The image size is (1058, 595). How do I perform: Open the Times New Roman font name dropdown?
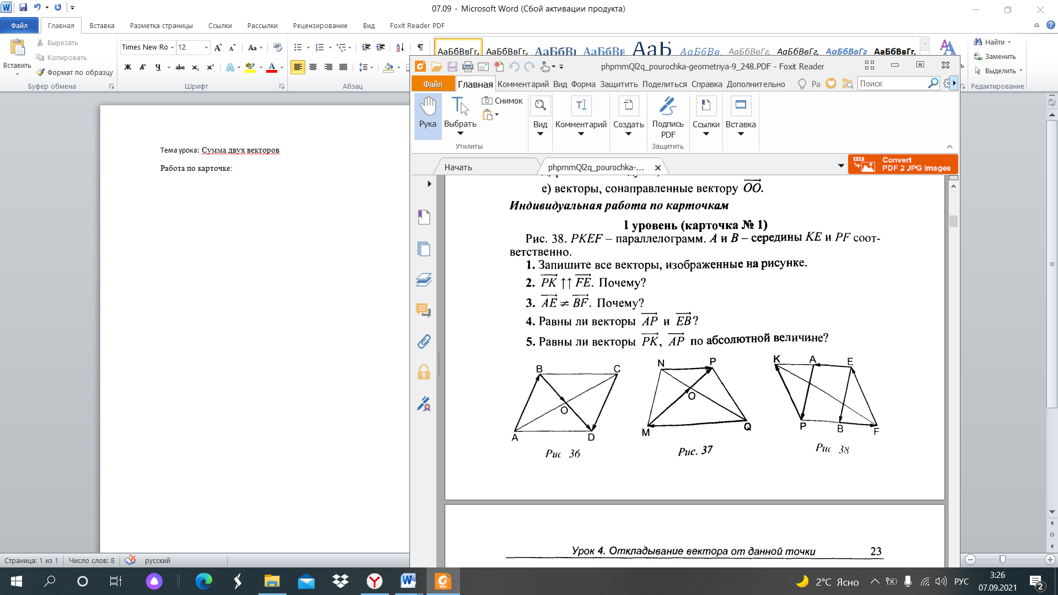[x=172, y=47]
